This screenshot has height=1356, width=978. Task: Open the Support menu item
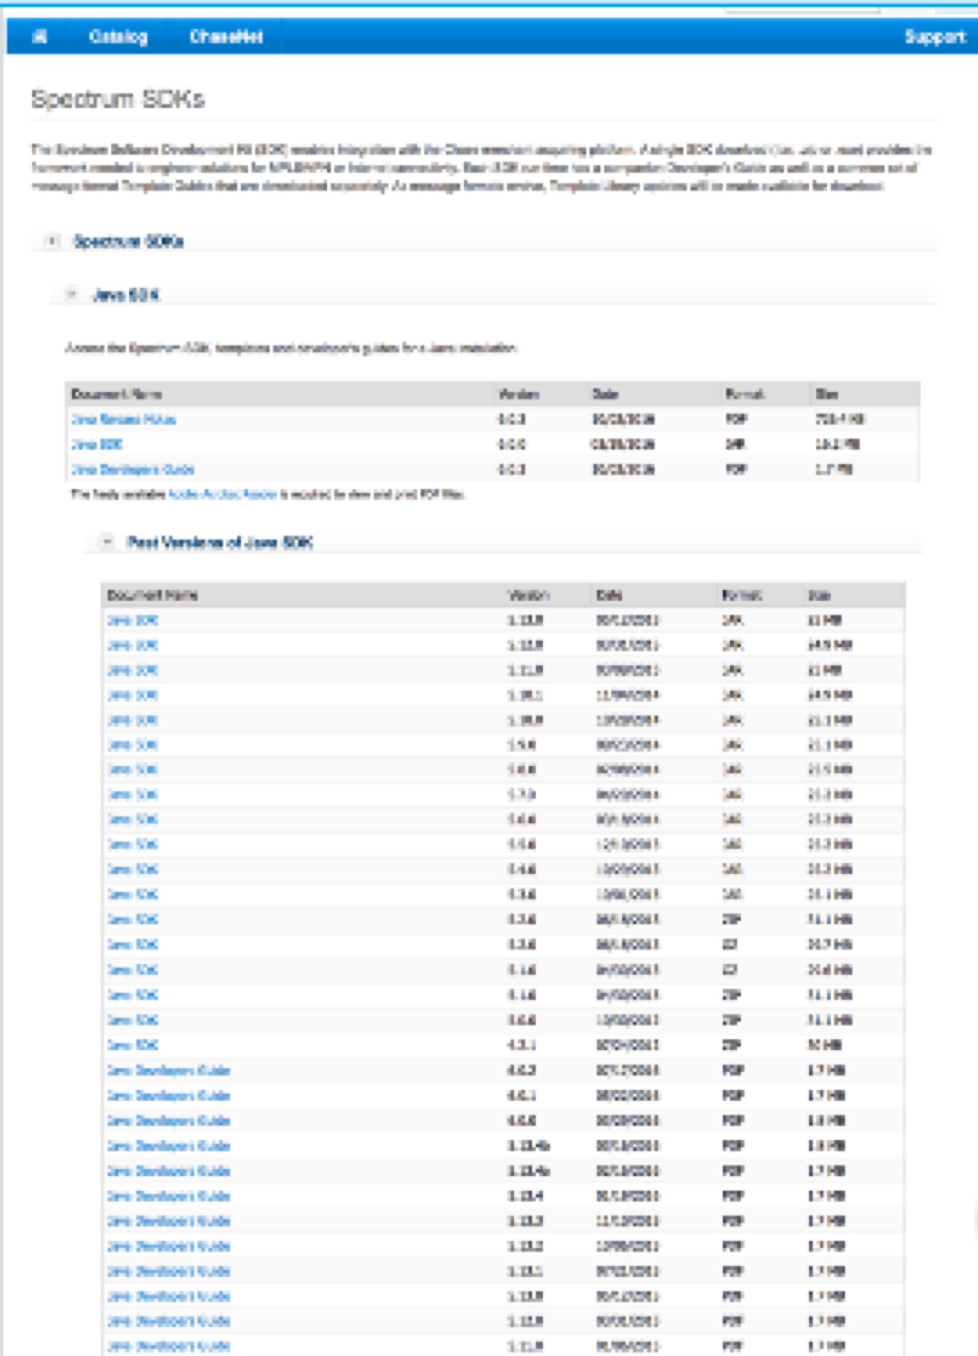[936, 37]
